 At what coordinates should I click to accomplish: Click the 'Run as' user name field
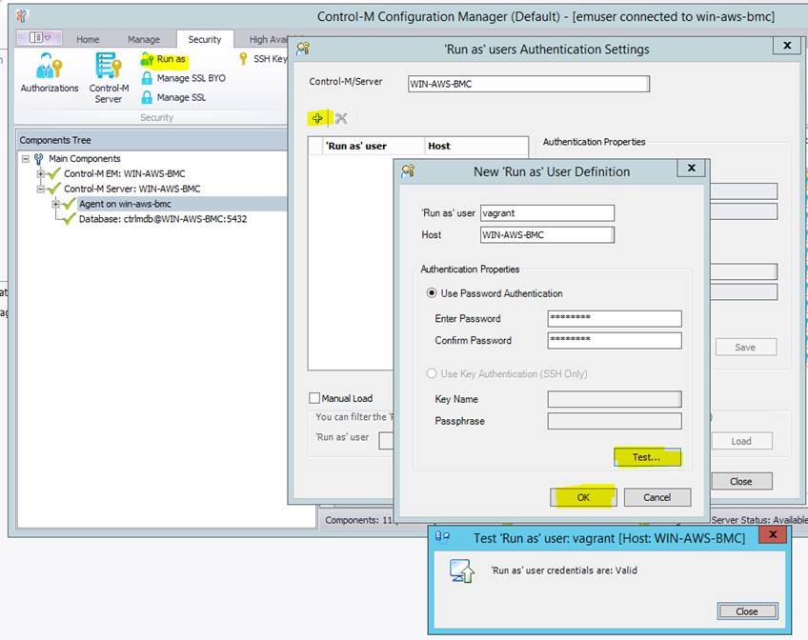547,213
